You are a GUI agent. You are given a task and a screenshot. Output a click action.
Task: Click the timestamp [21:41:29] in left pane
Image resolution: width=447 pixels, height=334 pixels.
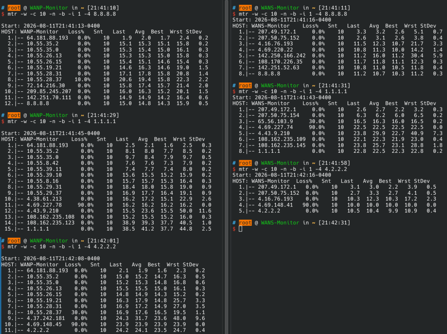tap(103, 115)
